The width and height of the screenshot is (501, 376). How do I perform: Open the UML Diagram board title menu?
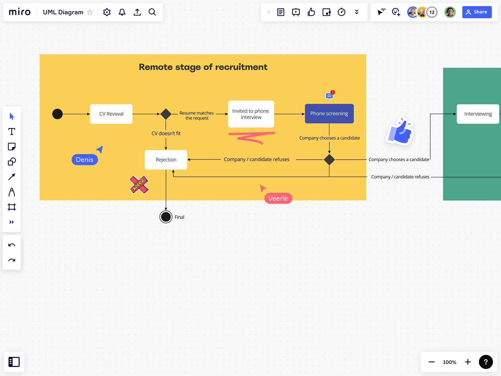(63, 12)
